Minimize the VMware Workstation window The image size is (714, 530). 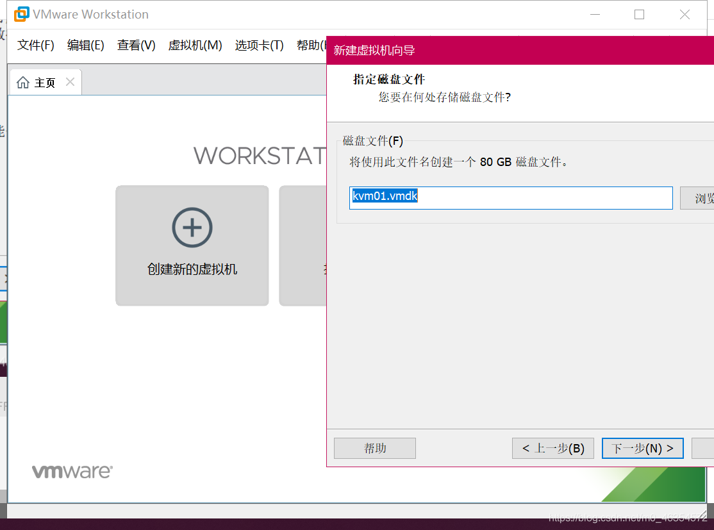pyautogui.click(x=595, y=15)
